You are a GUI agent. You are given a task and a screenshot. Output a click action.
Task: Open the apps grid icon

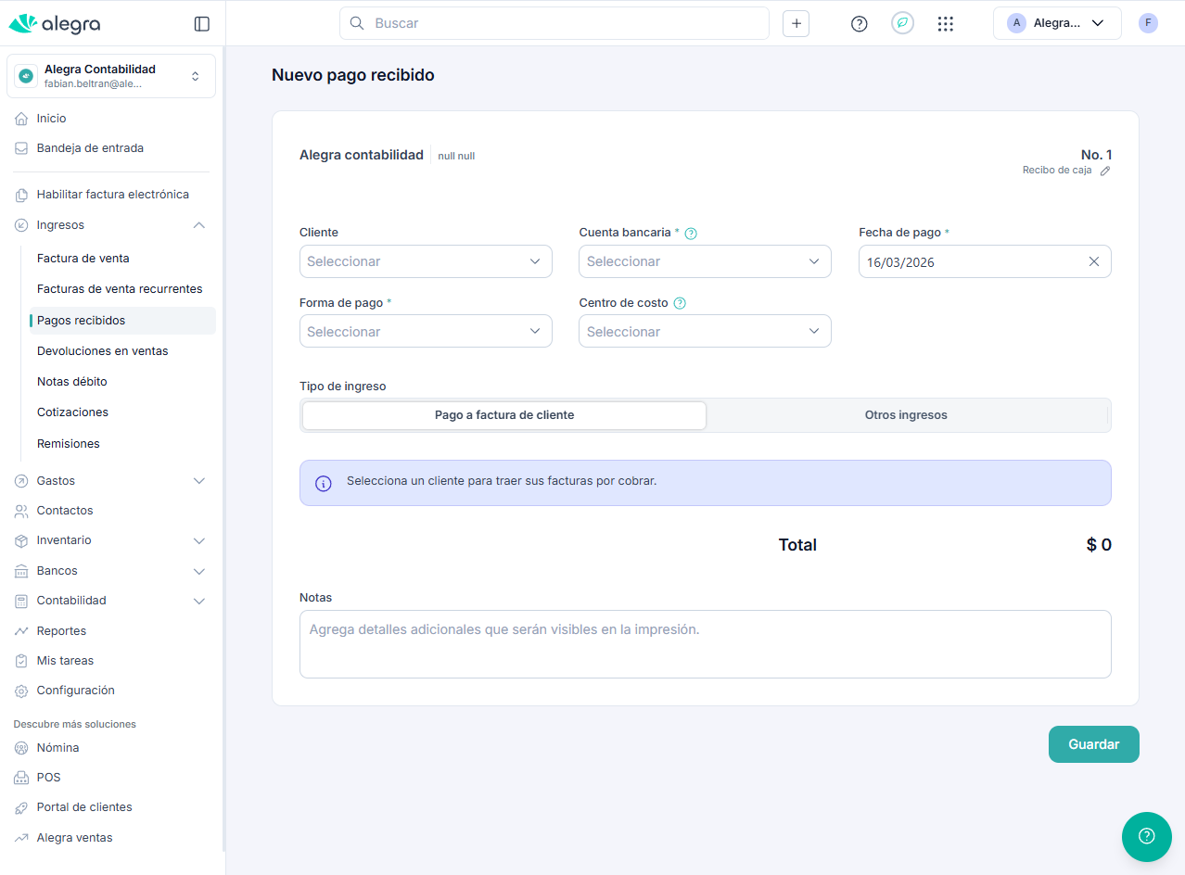tap(945, 24)
